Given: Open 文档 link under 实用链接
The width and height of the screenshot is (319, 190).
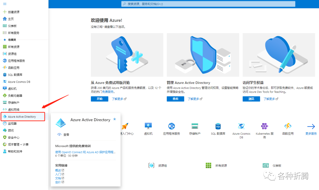Looking at the screenshot, I should click(59, 178).
